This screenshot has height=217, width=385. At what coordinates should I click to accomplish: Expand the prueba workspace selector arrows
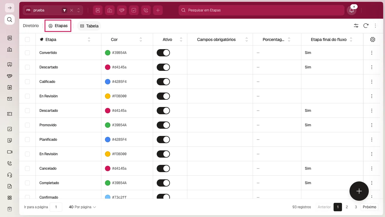coord(79,10)
